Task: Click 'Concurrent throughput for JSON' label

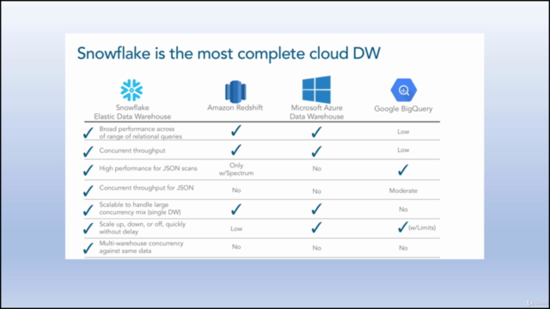Action: pyautogui.click(x=146, y=188)
